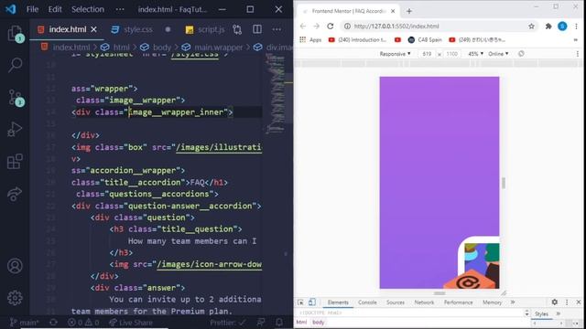Click the compare changes icon in editor toolbar
The width and height of the screenshot is (586, 329).
pos(237,29)
